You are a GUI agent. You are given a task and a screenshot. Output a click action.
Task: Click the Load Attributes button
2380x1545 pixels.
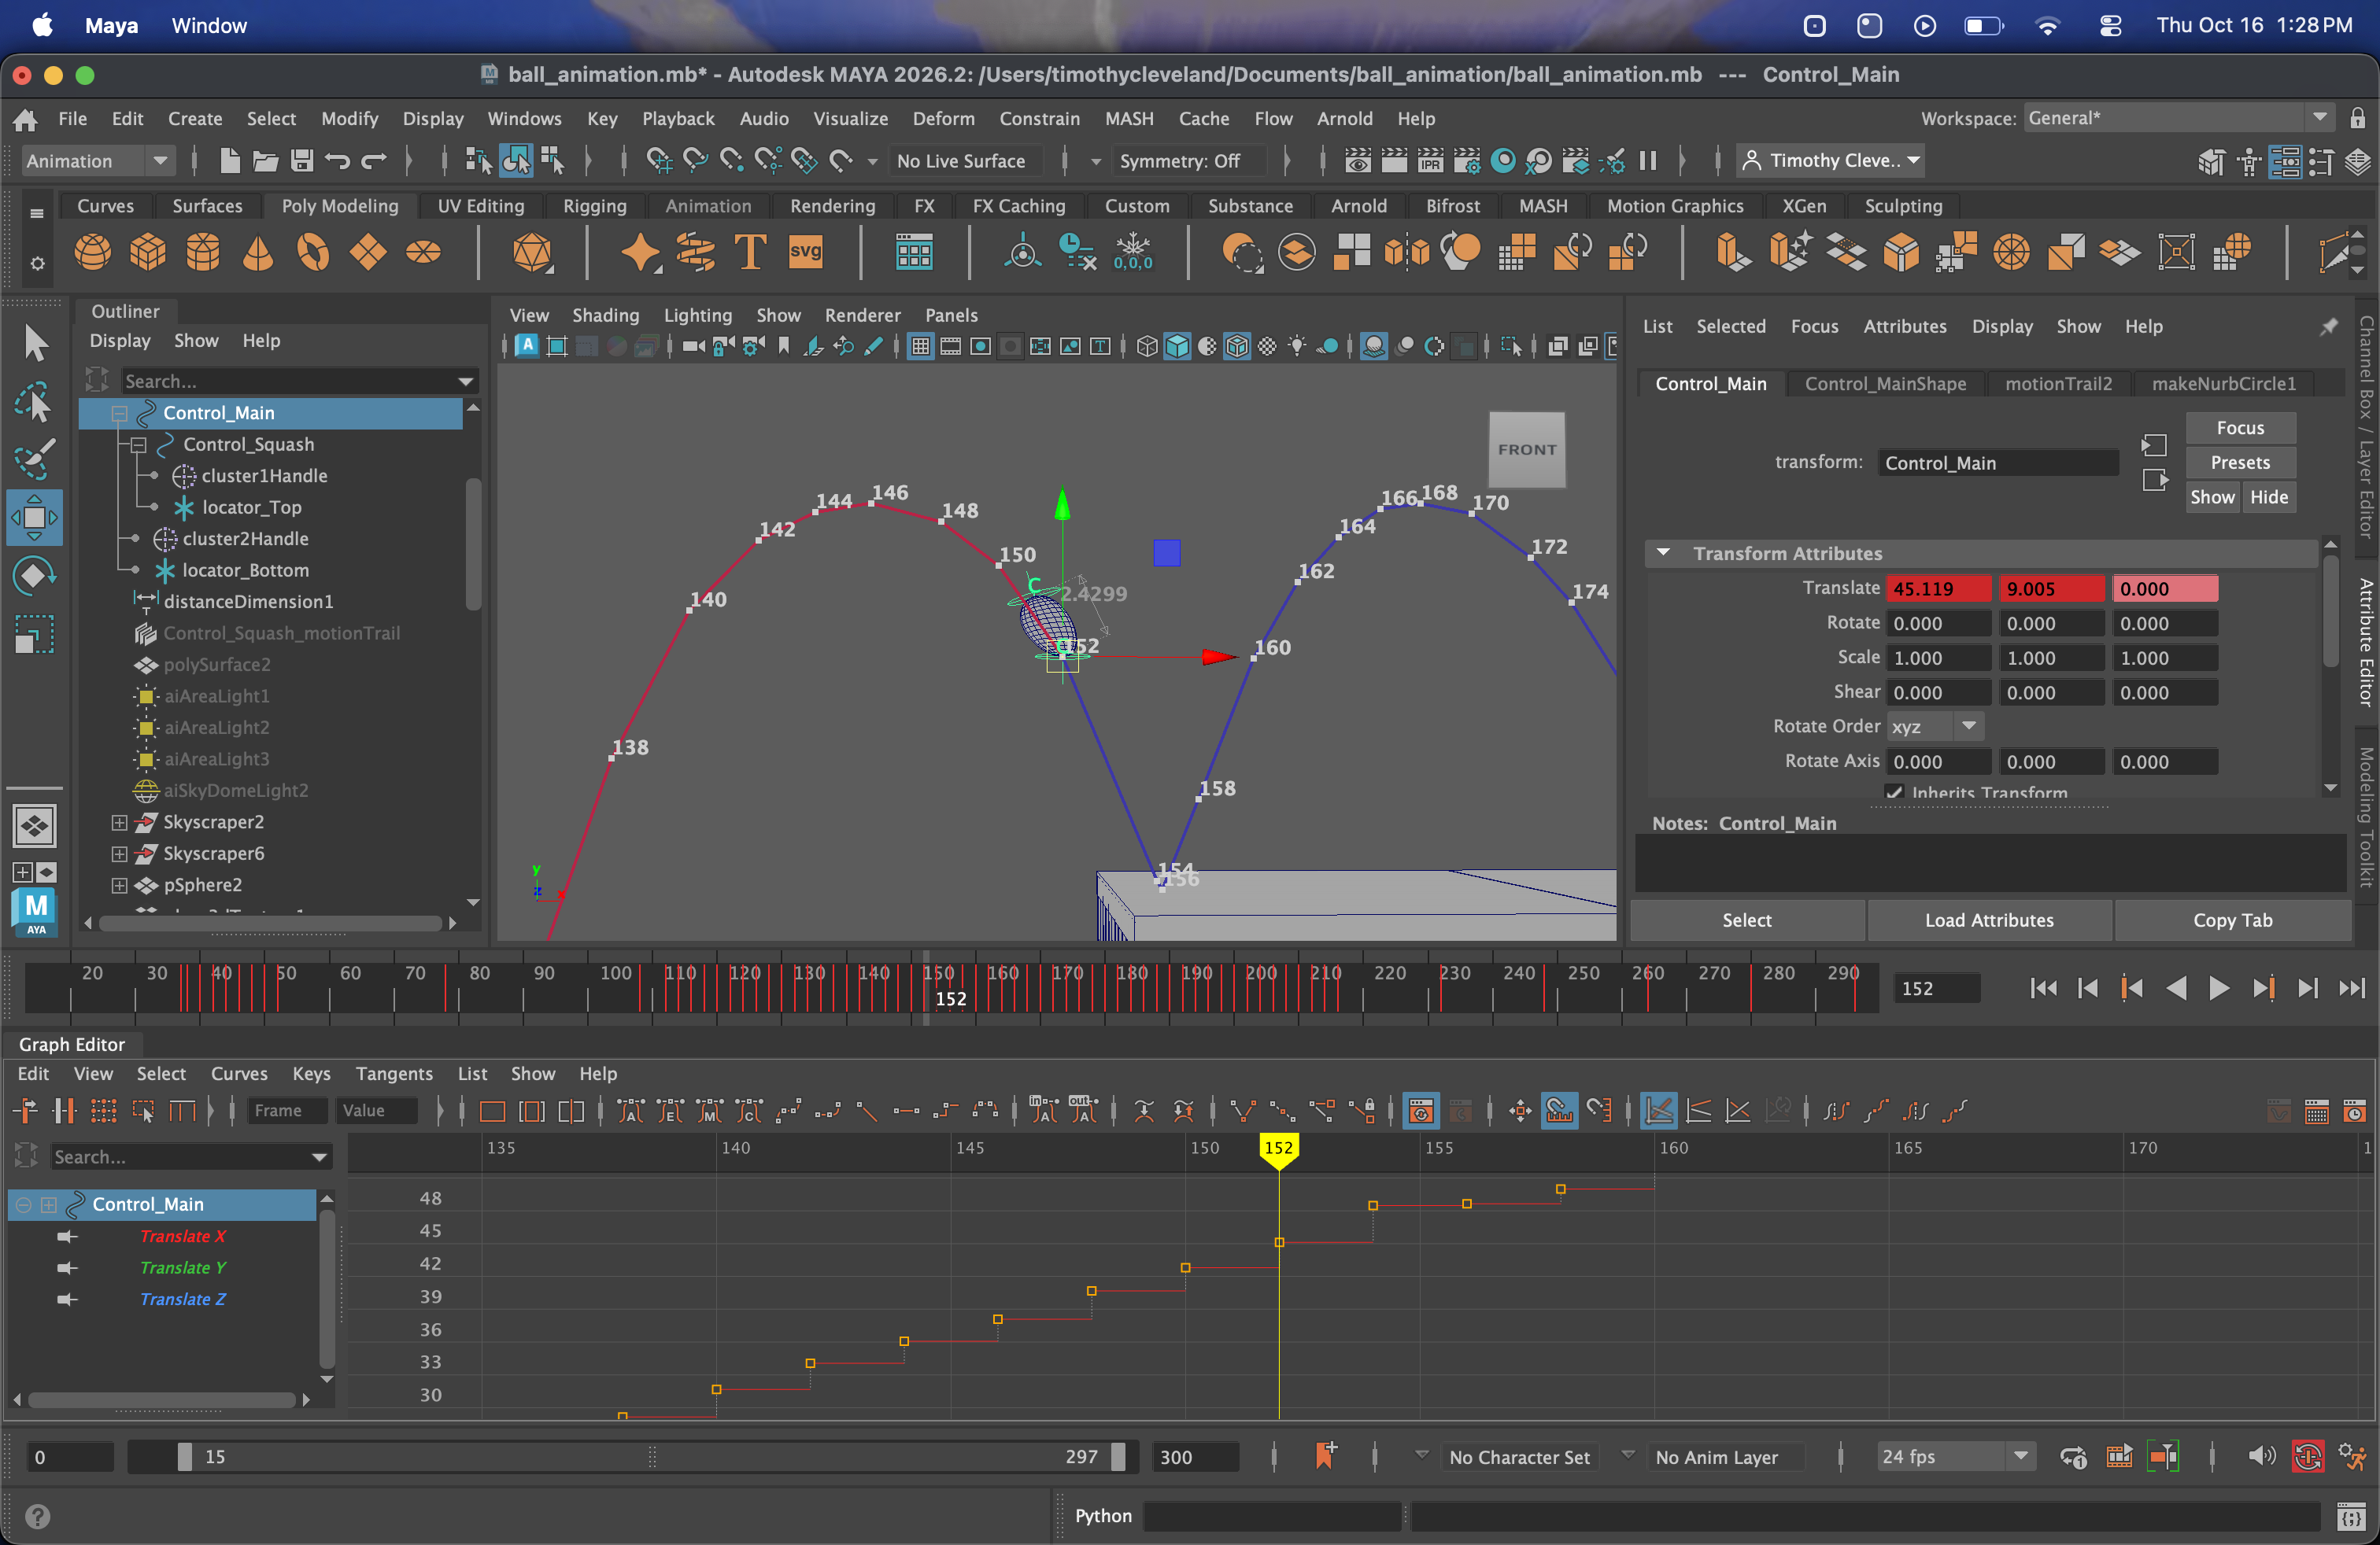[x=1988, y=920]
